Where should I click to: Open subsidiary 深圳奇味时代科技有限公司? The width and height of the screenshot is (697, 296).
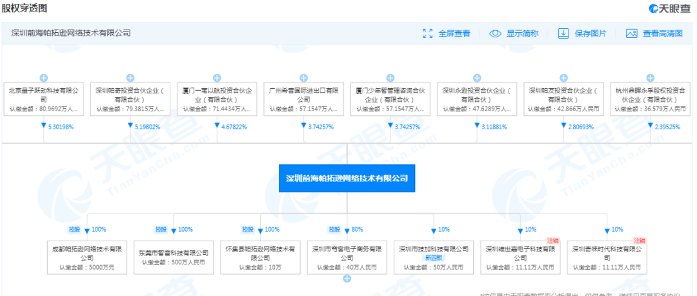607,257
